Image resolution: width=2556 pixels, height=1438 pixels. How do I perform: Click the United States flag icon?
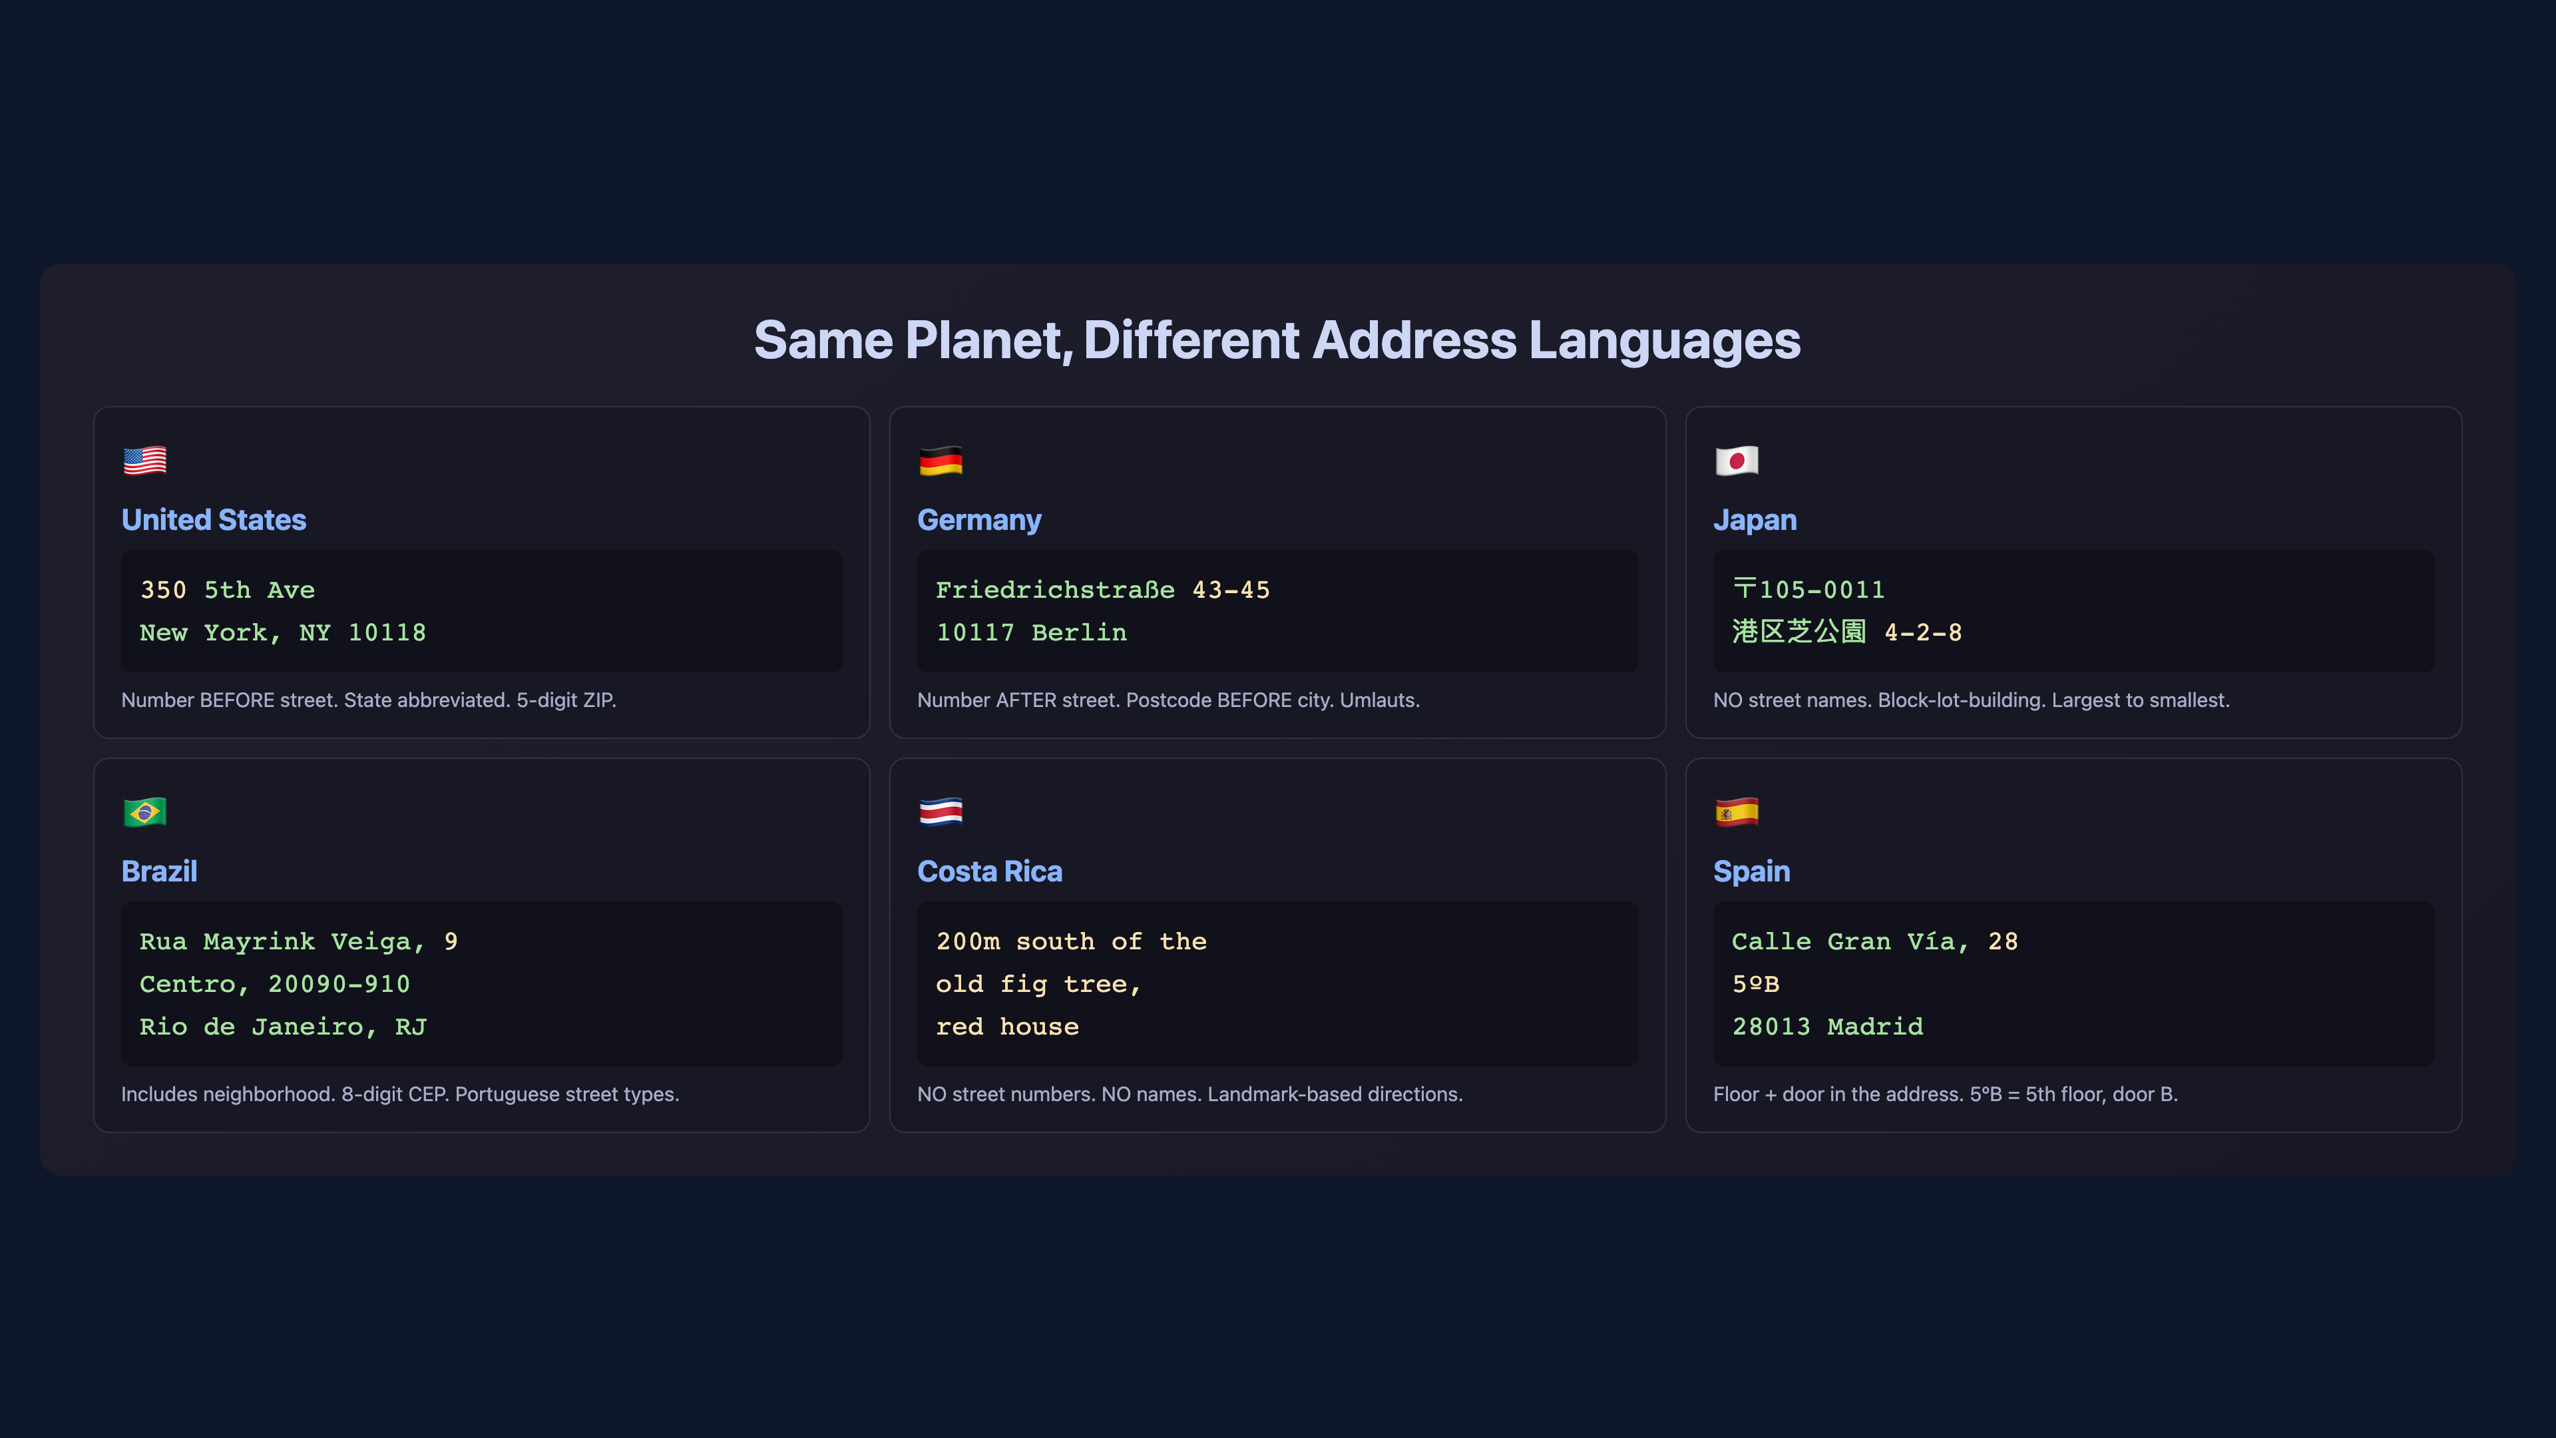coord(145,461)
